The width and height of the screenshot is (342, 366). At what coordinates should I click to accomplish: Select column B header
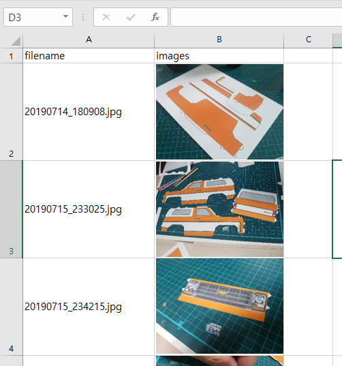[x=219, y=40]
